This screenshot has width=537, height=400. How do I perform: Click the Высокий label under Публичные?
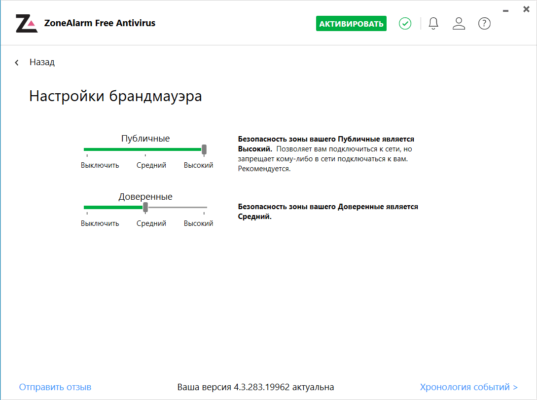(x=198, y=166)
